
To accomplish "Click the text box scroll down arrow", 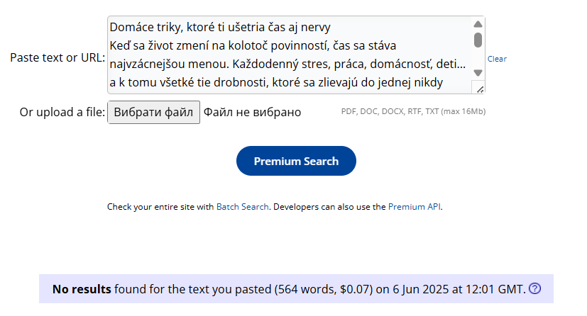I will click(x=478, y=72).
